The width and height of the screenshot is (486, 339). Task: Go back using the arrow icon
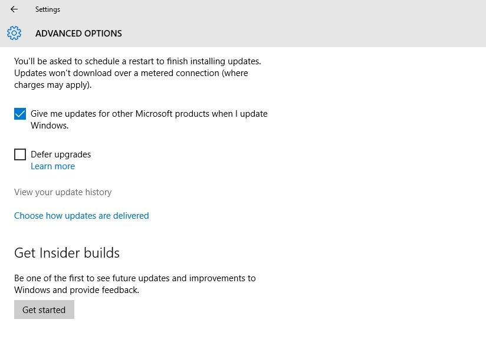click(x=14, y=9)
